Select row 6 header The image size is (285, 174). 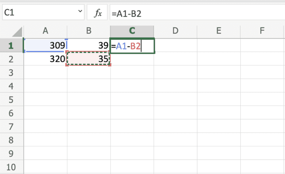coord(11,113)
